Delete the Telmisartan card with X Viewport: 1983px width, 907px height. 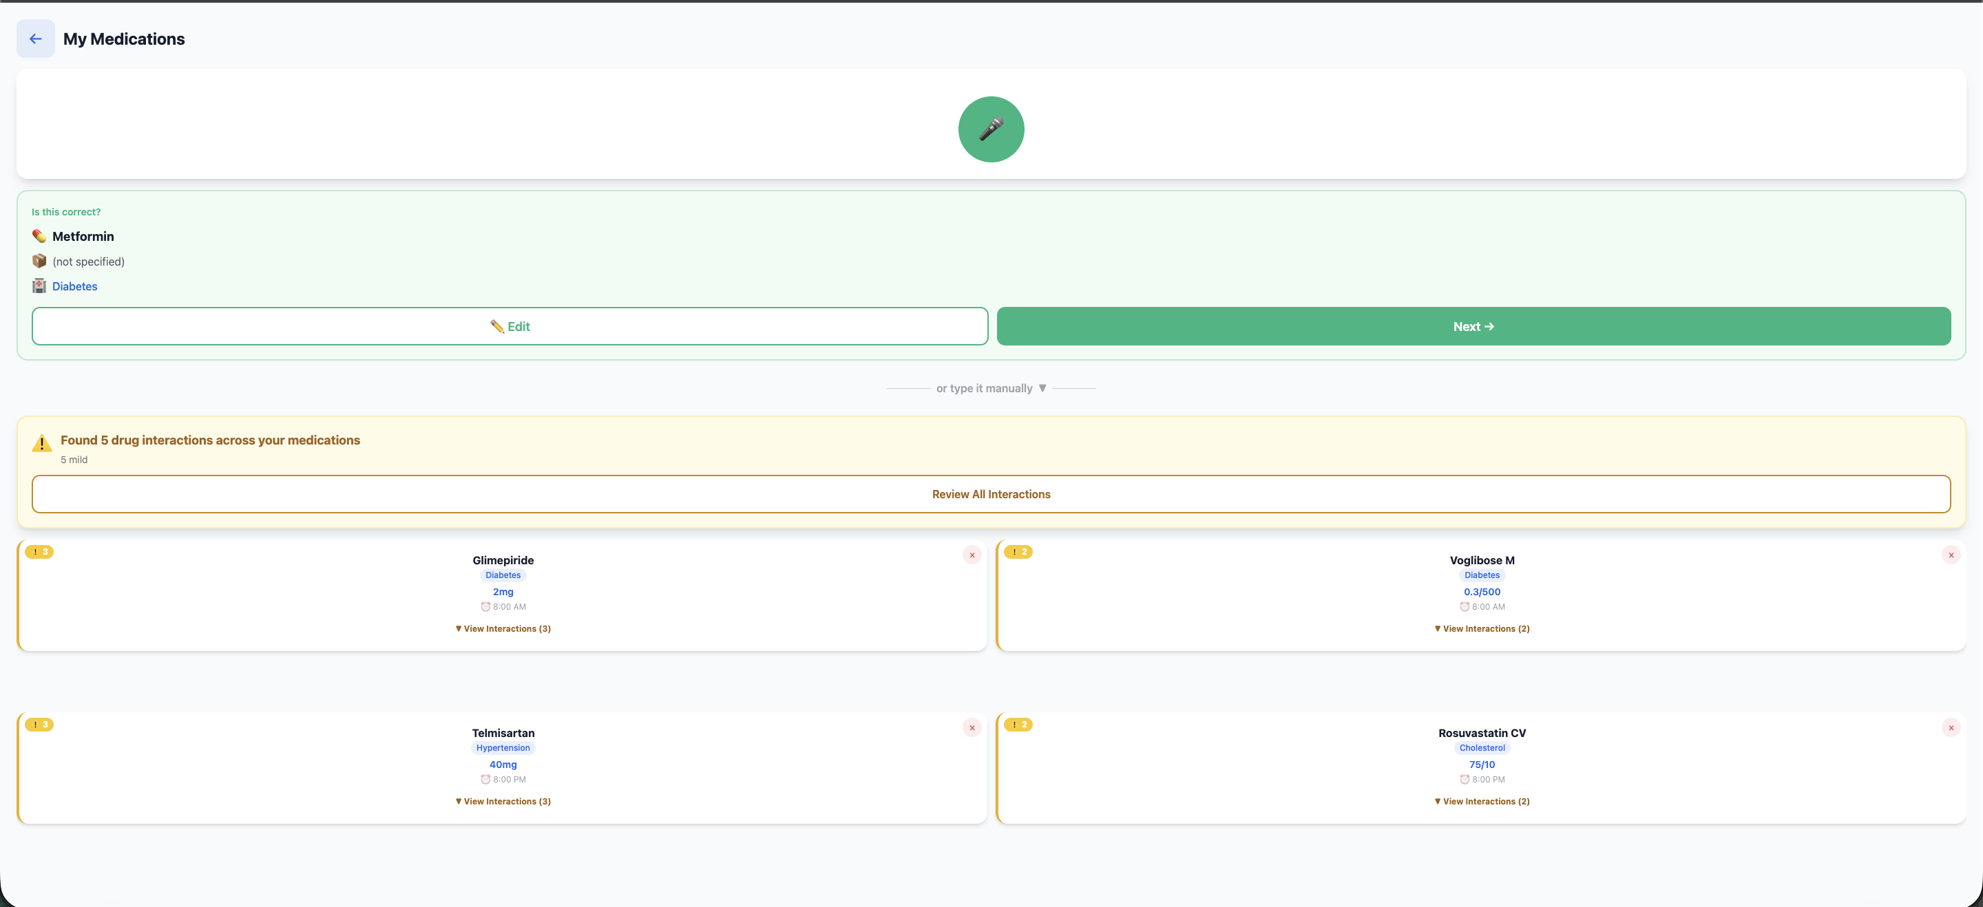(x=972, y=728)
